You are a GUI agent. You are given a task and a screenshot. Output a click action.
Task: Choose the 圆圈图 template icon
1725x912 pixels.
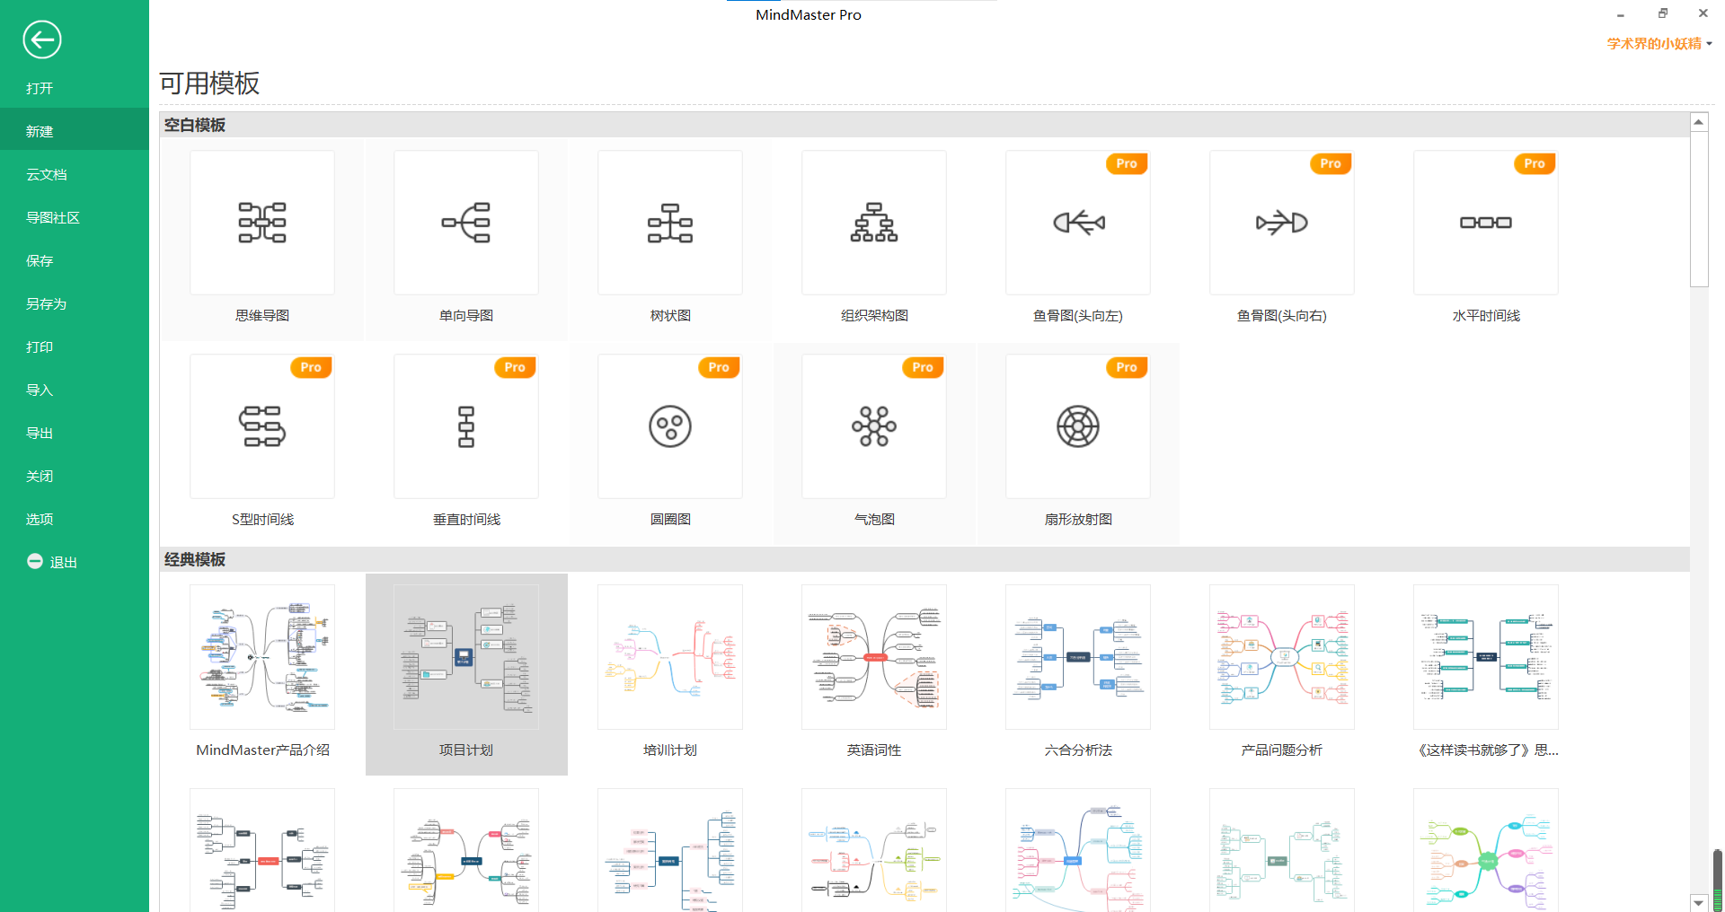[x=670, y=426]
